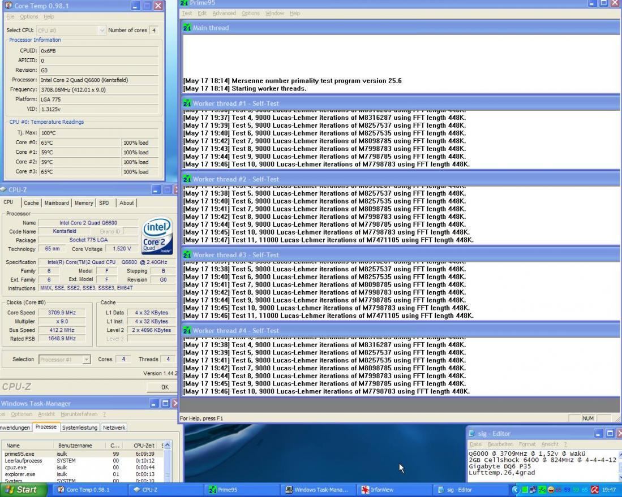
Task: Select prime95.exe process row
Action: coord(83,454)
